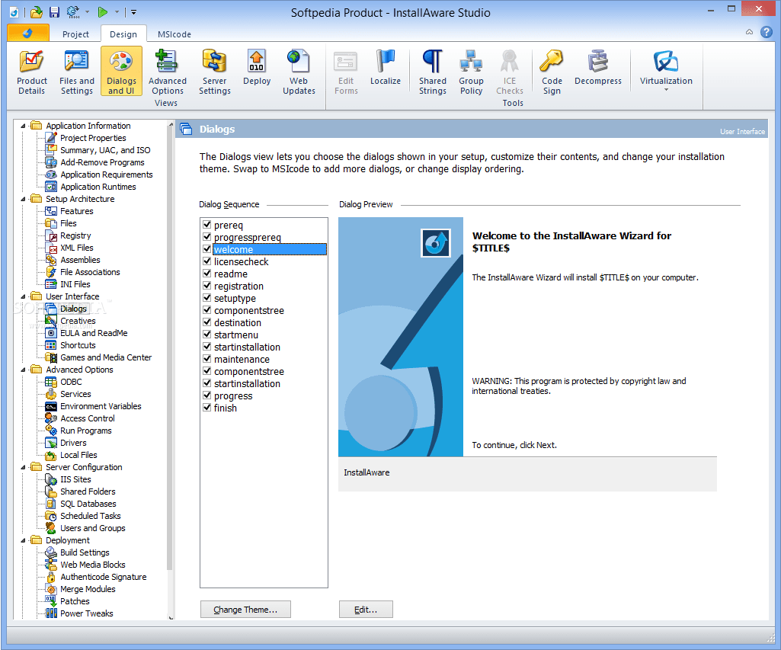Select Registry under Setup Architecture

tap(75, 235)
